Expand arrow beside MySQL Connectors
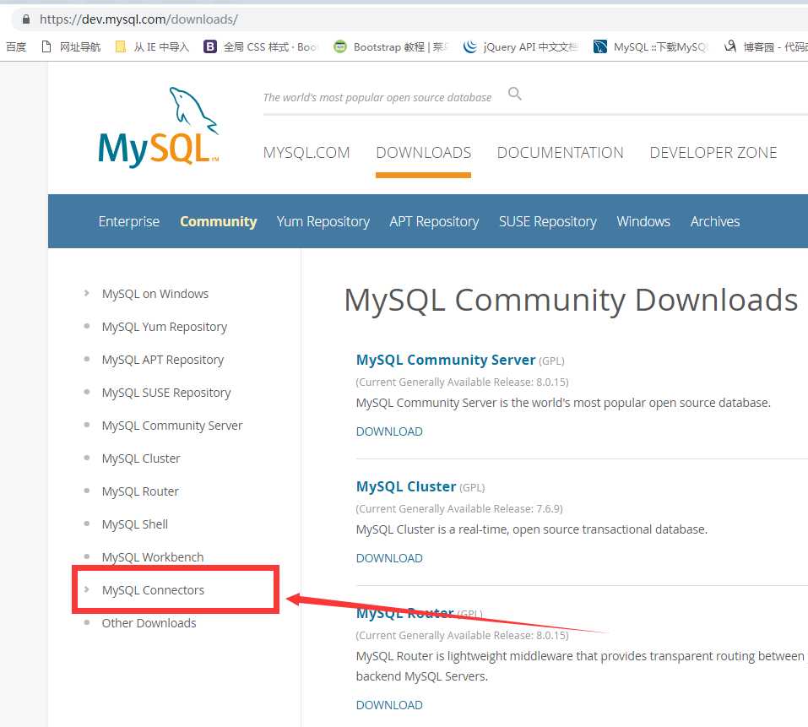Viewport: 808px width, 727px height. [x=87, y=589]
